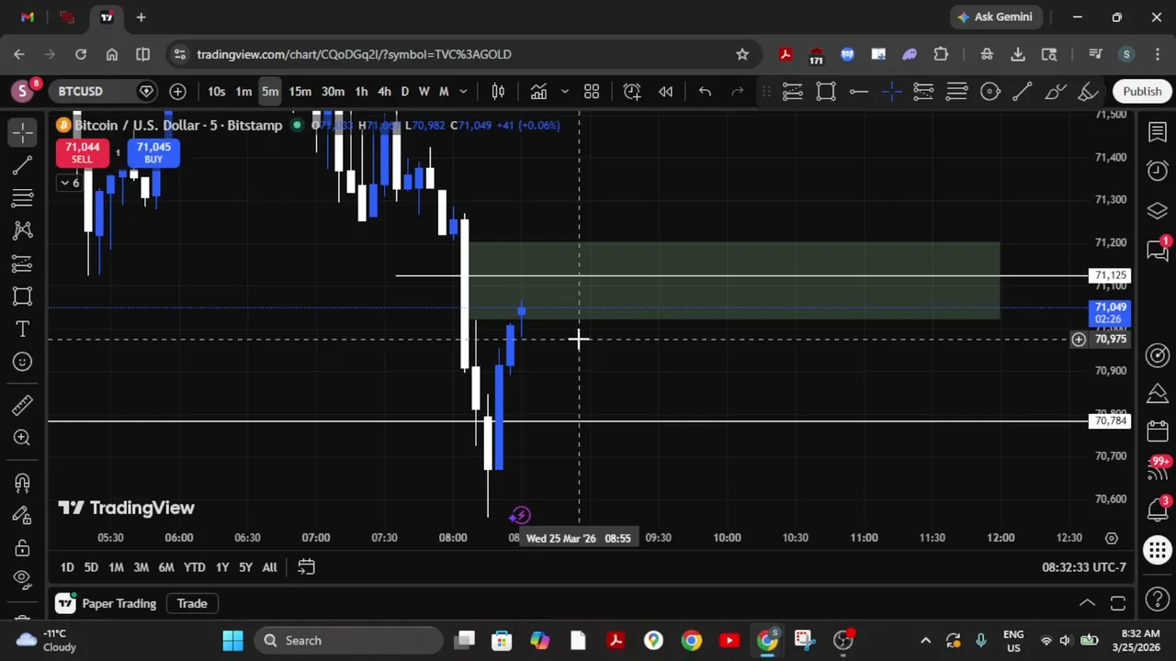Toggle stay in drawing mode

tap(23, 515)
